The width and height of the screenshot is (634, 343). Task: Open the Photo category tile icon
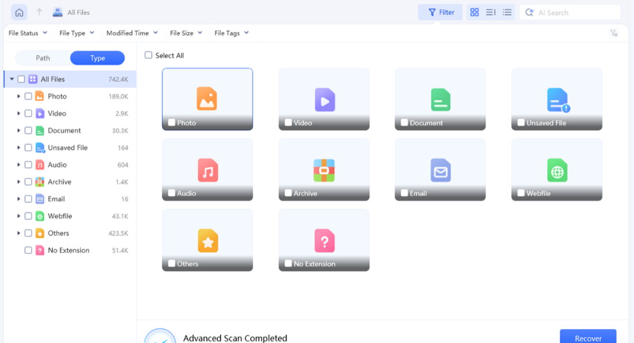coord(207,99)
